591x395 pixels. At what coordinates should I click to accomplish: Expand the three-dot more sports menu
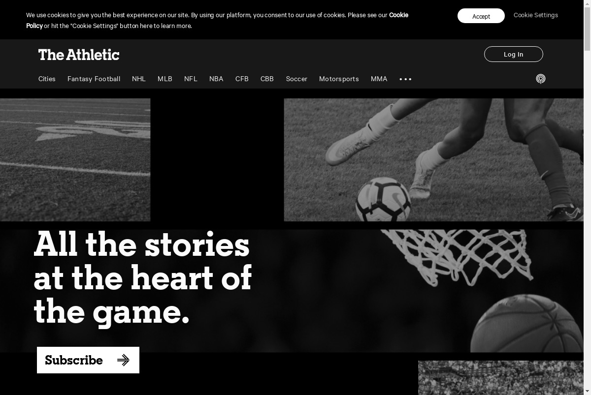pos(405,79)
